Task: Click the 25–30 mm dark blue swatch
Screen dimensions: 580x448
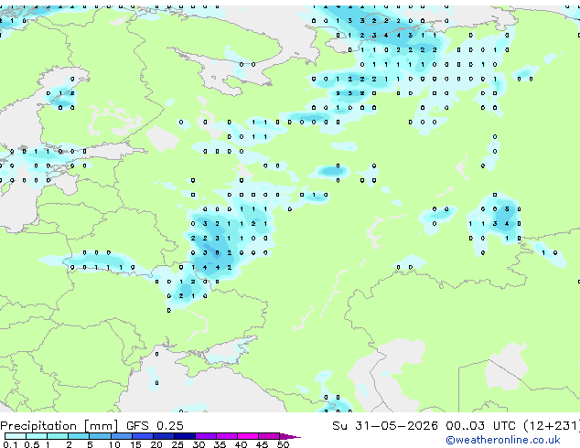Action: [184, 436]
